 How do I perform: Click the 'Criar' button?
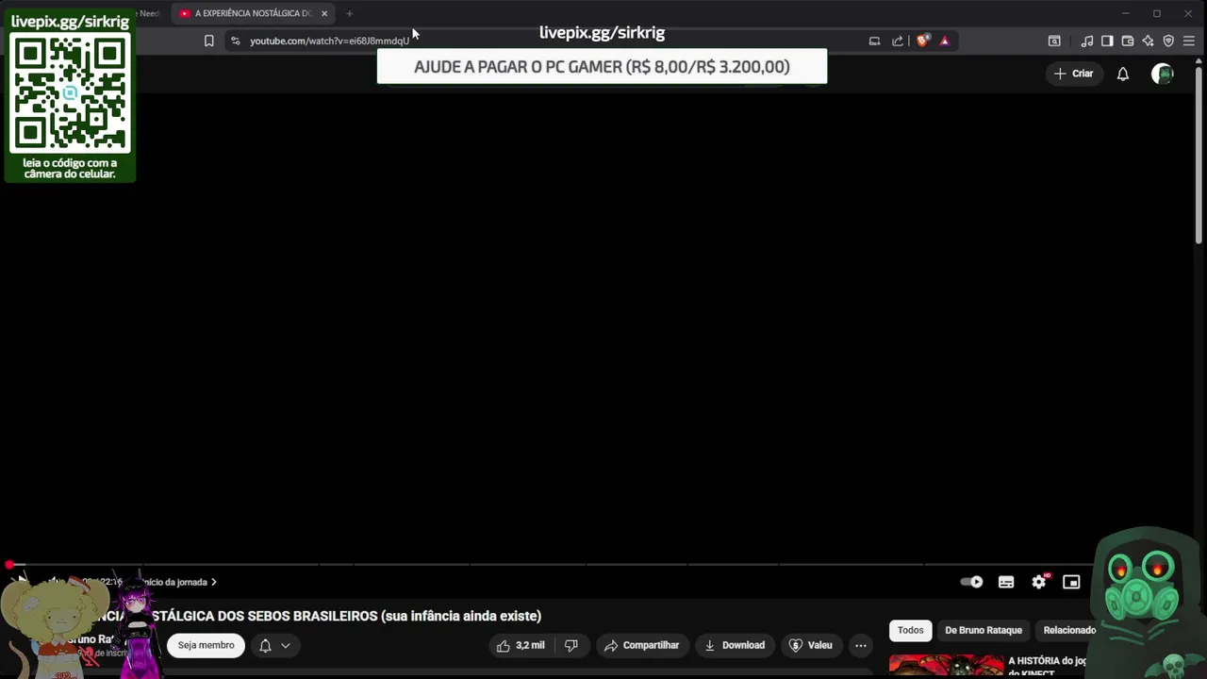[x=1074, y=74]
